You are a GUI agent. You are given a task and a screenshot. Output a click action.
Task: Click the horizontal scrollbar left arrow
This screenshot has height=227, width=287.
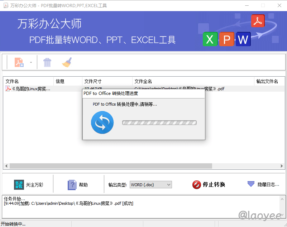click(6, 166)
